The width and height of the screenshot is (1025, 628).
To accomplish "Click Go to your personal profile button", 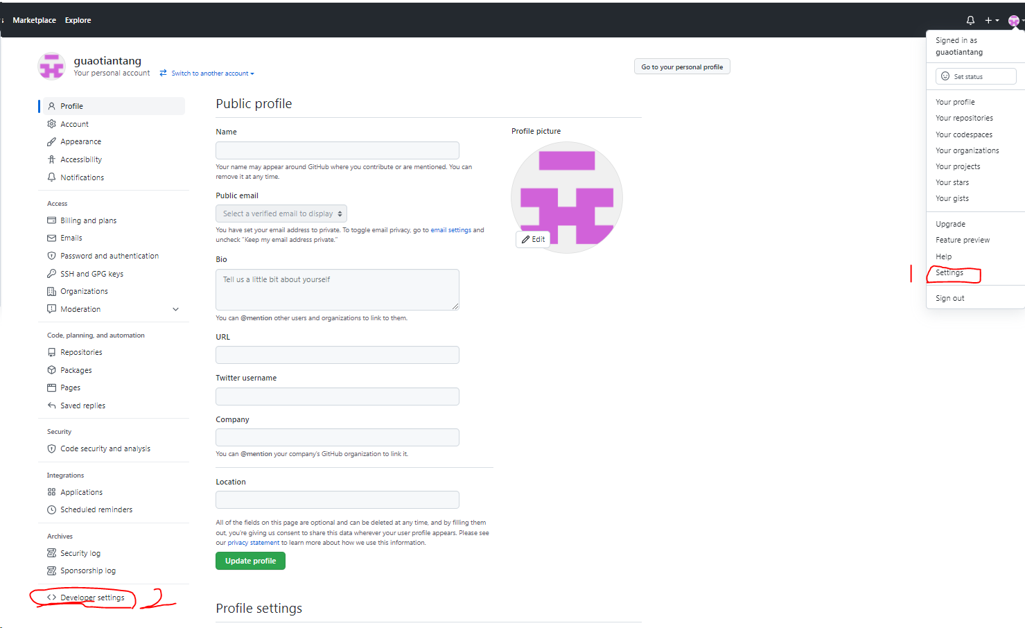I will click(682, 67).
